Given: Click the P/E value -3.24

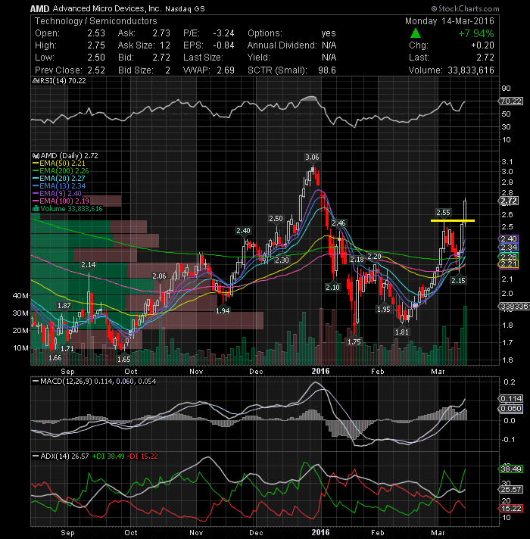Looking at the screenshot, I should click(x=223, y=33).
